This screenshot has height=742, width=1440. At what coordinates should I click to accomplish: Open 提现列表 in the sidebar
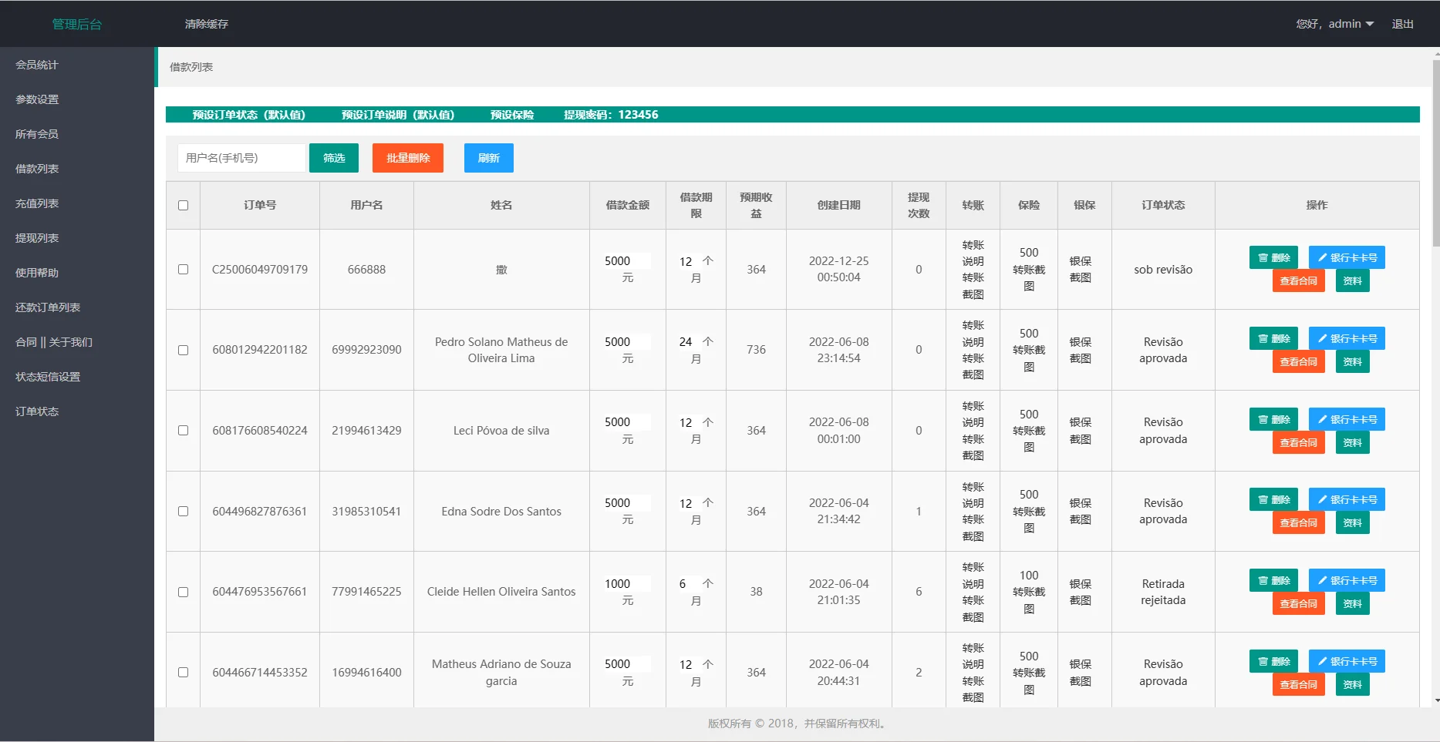(x=37, y=238)
